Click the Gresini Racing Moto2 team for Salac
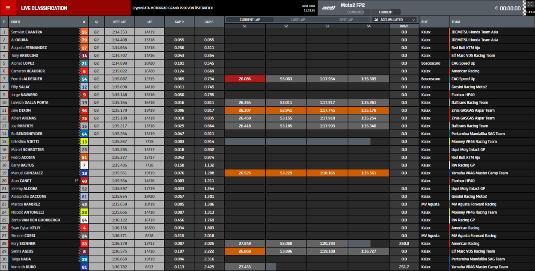The width and height of the screenshot is (535, 271). coord(469,87)
